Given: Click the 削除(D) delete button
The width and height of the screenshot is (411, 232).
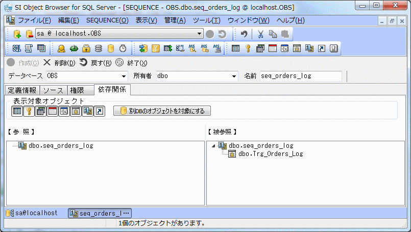Looking at the screenshot, I should (59, 63).
